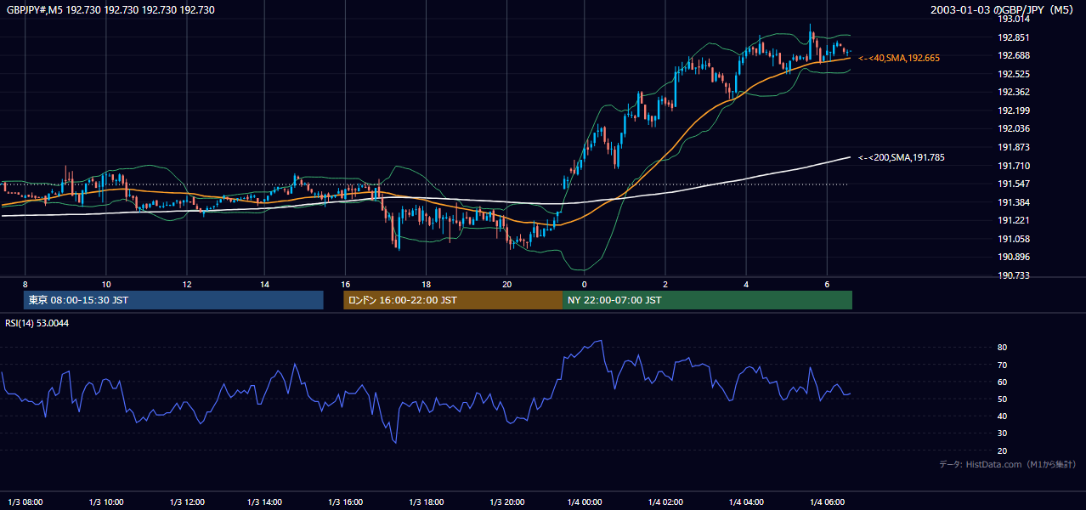Click the NY 22:00-07:00 JST session bar

pyautogui.click(x=707, y=300)
